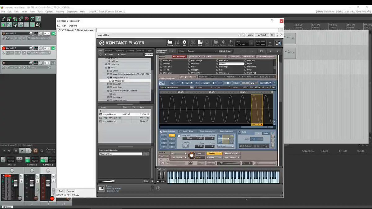The height and width of the screenshot is (209, 372).
Task: Open the FX window Options menu
Action: pos(73,26)
